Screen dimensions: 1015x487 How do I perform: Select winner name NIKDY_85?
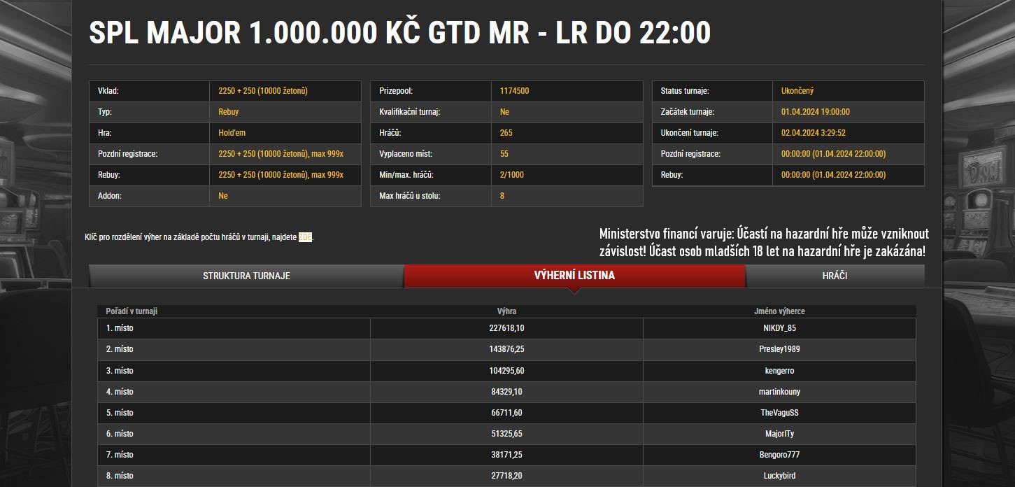779,328
